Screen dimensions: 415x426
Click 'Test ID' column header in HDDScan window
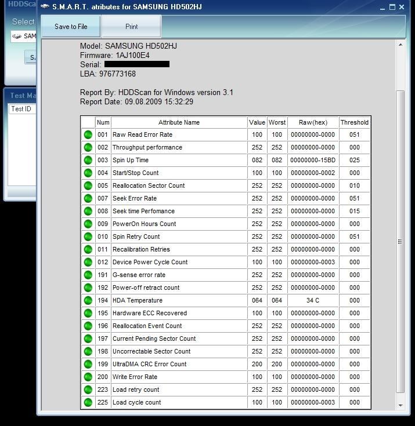coord(21,109)
